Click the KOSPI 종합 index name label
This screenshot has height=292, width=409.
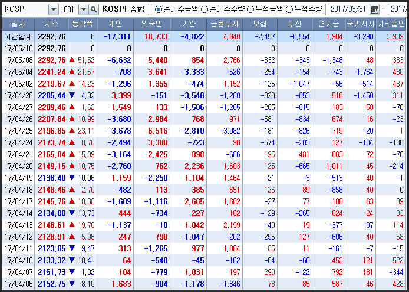tap(124, 9)
